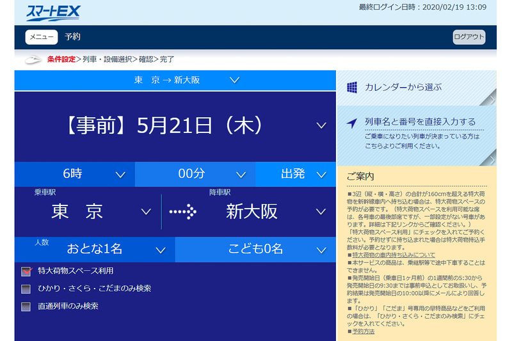
Task: Click the corner arrow on 列車名と番号 panel
Action: (488, 159)
